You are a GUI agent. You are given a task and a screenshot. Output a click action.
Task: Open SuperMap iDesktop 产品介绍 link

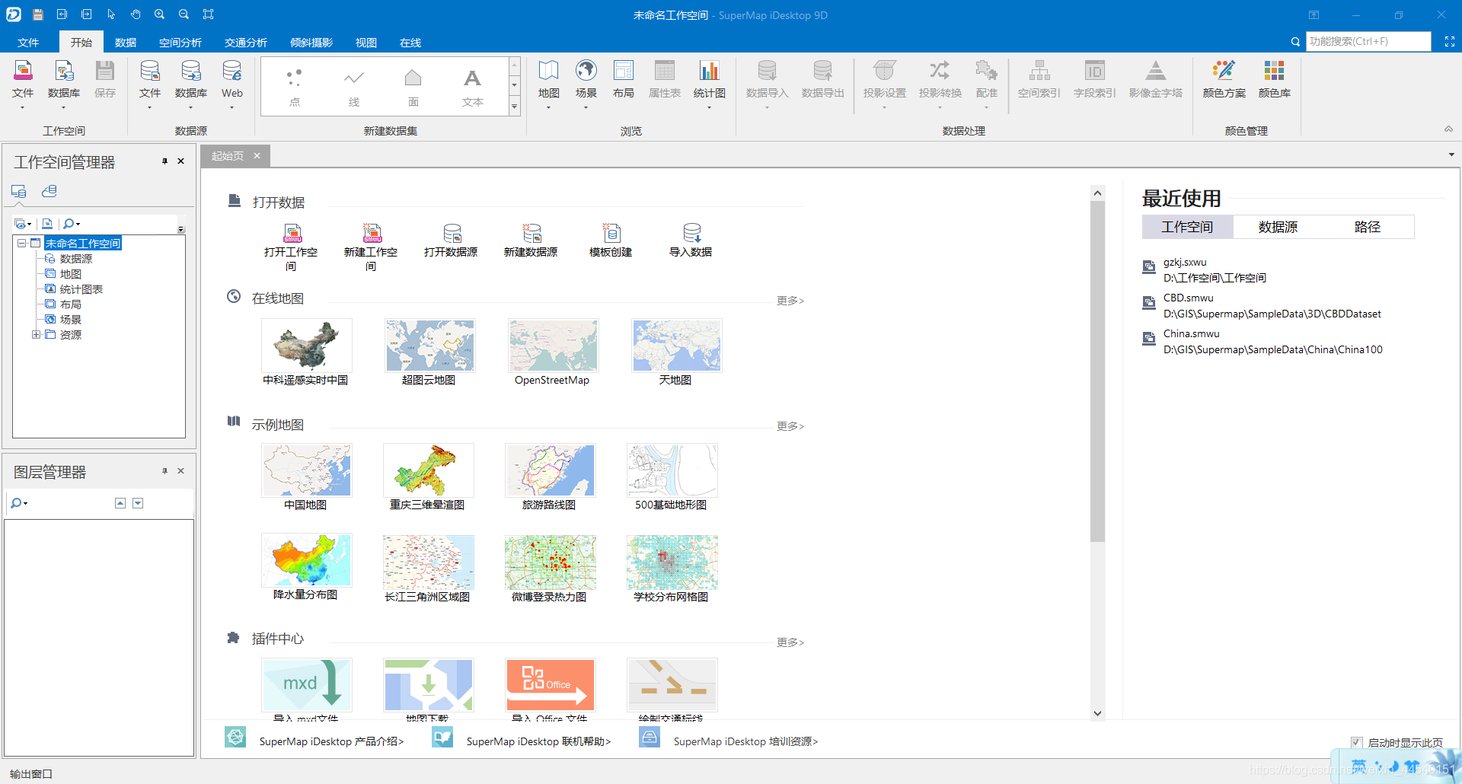tap(331, 741)
